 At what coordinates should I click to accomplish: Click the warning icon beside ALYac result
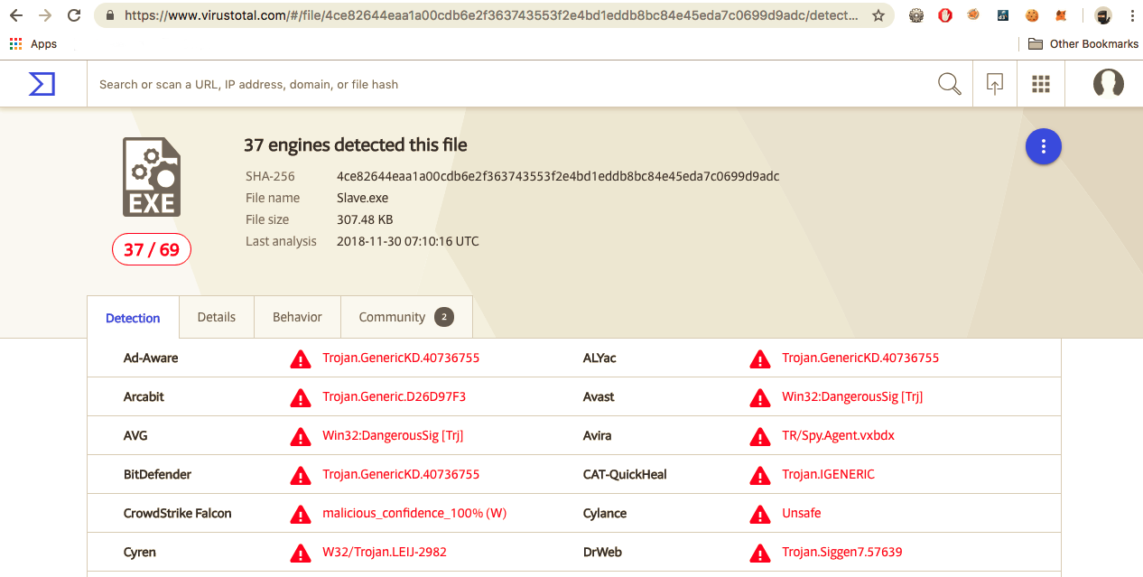pos(759,358)
